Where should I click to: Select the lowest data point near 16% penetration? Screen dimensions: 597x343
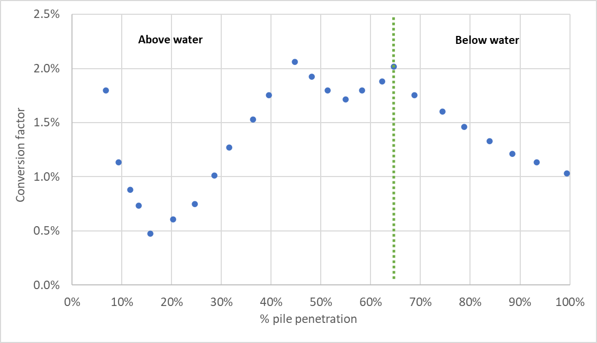pyautogui.click(x=150, y=234)
